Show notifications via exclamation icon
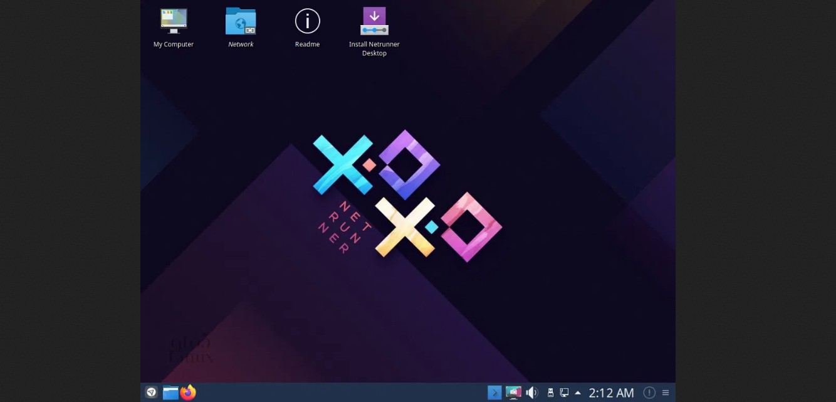Screen dimensions: 836x402 pos(650,393)
